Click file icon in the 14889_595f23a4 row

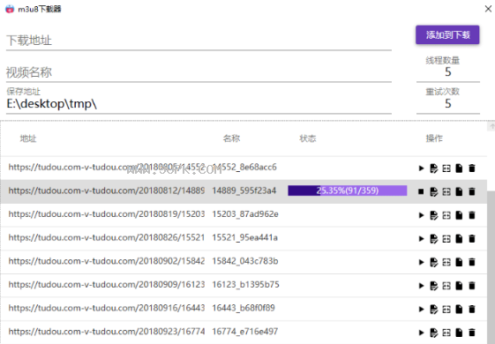click(x=459, y=191)
